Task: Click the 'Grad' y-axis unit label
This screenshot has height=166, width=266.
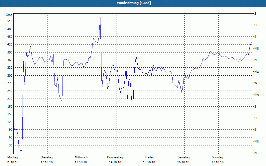Action: tap(9, 15)
